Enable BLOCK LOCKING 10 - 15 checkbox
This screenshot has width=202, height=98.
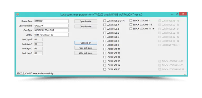coord(131,29)
